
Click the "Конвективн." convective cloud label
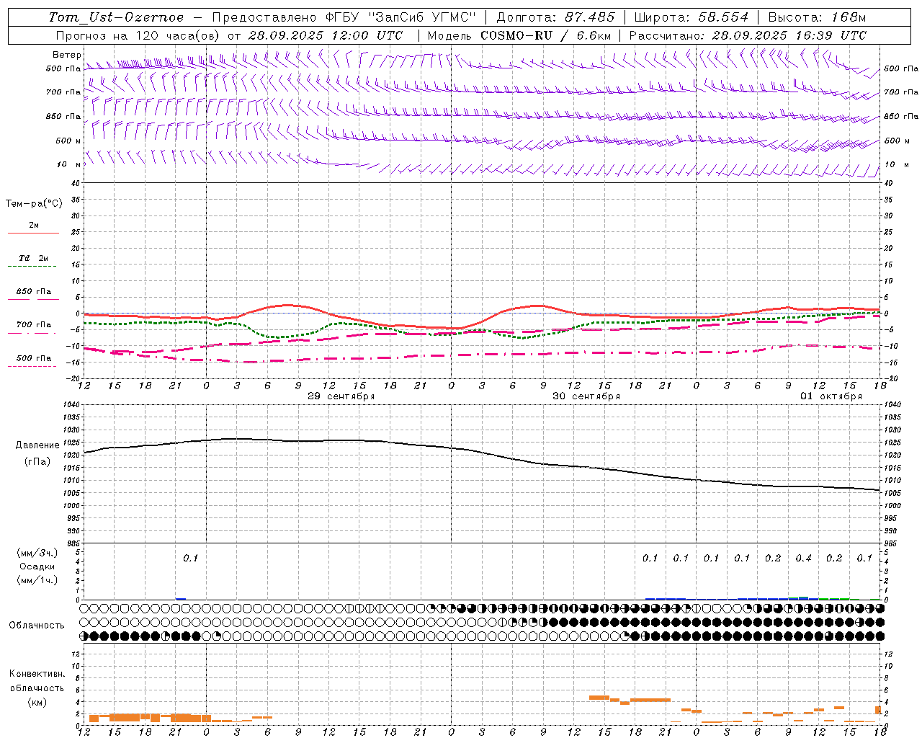(x=37, y=674)
